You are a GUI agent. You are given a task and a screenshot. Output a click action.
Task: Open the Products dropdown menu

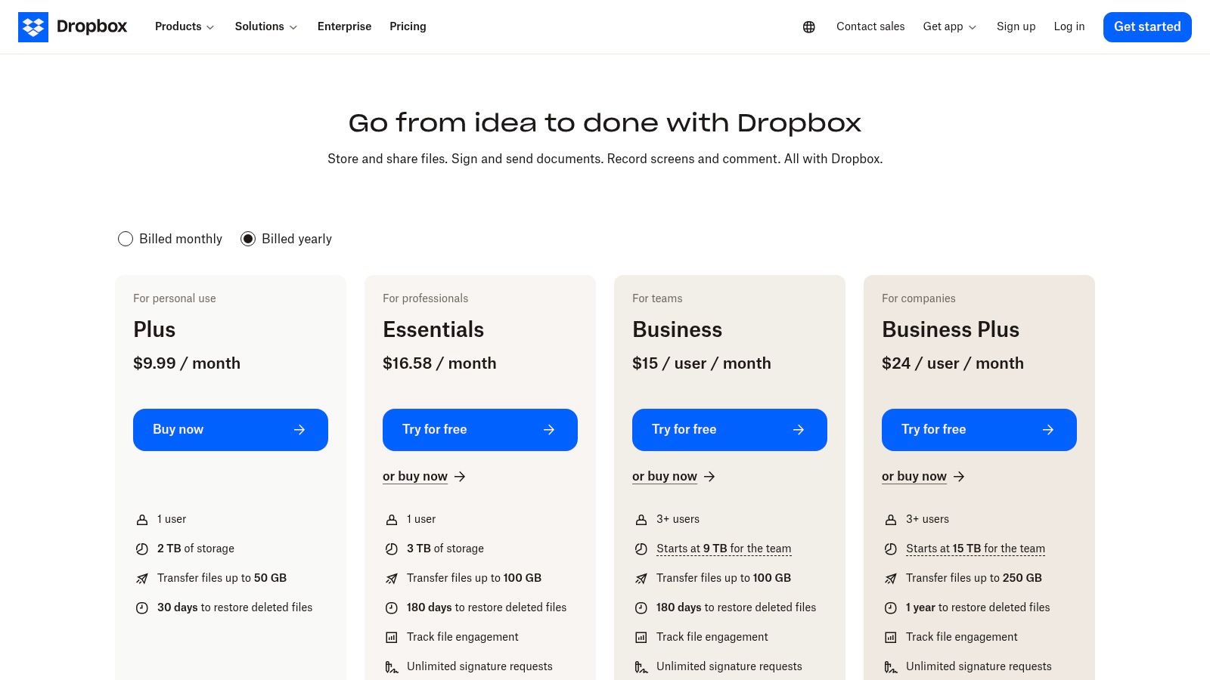184,26
